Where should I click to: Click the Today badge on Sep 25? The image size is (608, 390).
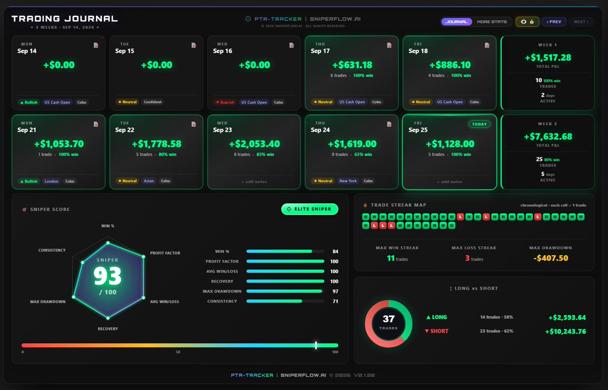(479, 124)
